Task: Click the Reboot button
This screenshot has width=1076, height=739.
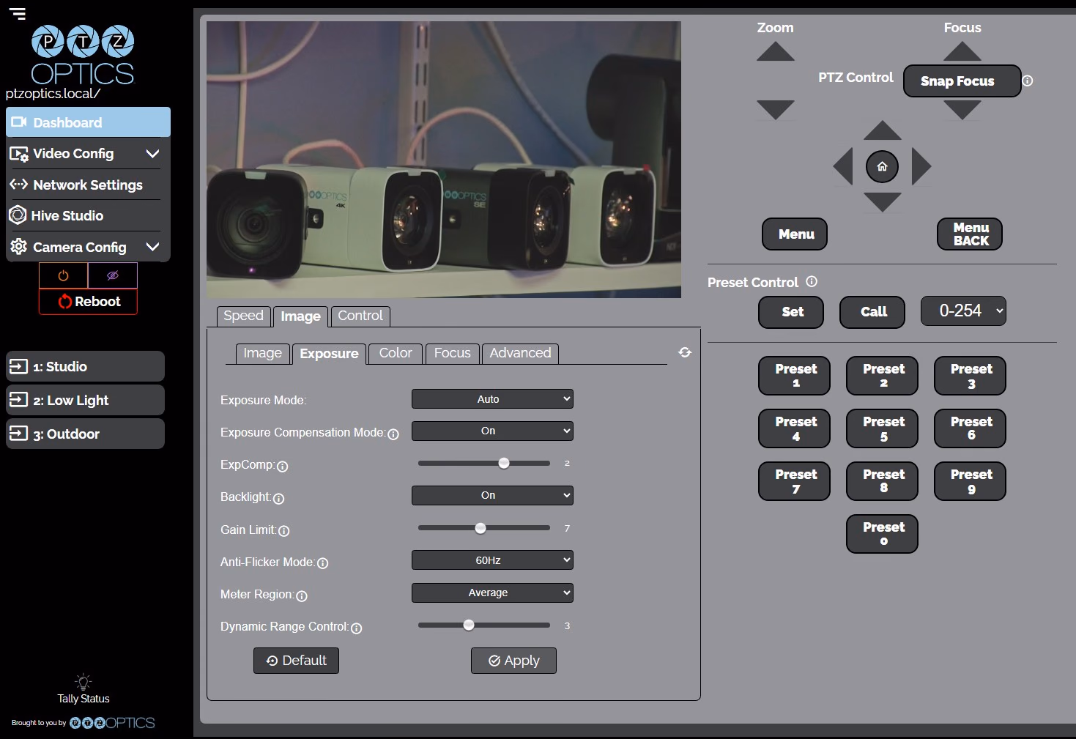Action: coord(88,302)
